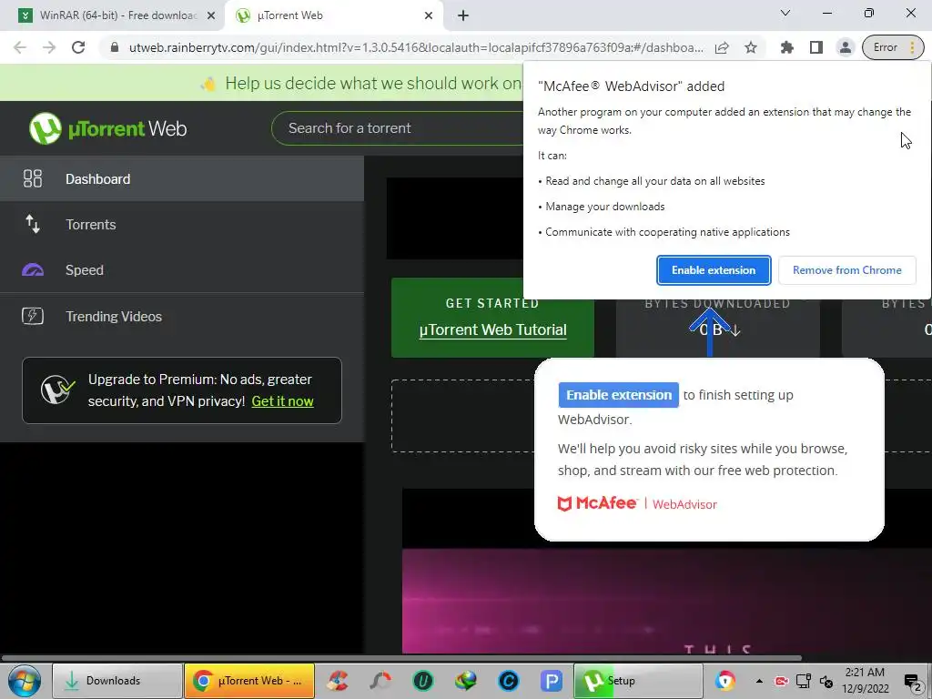Screen dimensions: 932x699
Task: Open the µTorrent Setup taskbar button
Action: point(638,681)
